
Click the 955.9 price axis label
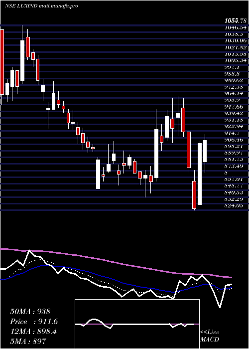coord(233,100)
